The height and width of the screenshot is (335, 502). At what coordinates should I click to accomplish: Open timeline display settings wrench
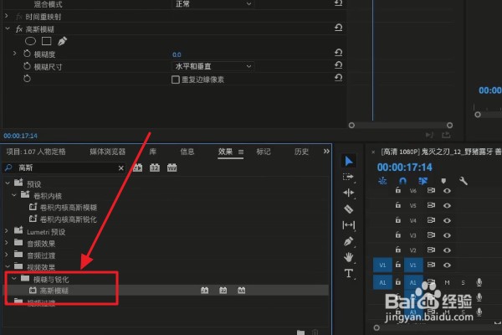464,181
